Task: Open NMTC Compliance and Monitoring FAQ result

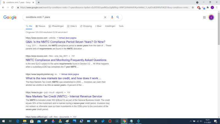Action: tap(66, 60)
